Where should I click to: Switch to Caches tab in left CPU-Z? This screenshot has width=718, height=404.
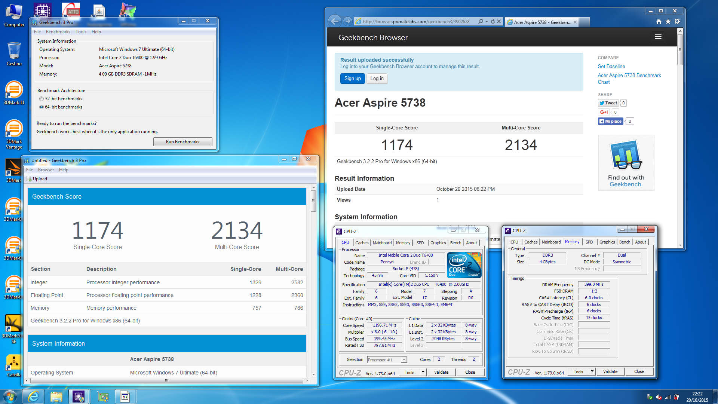click(362, 243)
